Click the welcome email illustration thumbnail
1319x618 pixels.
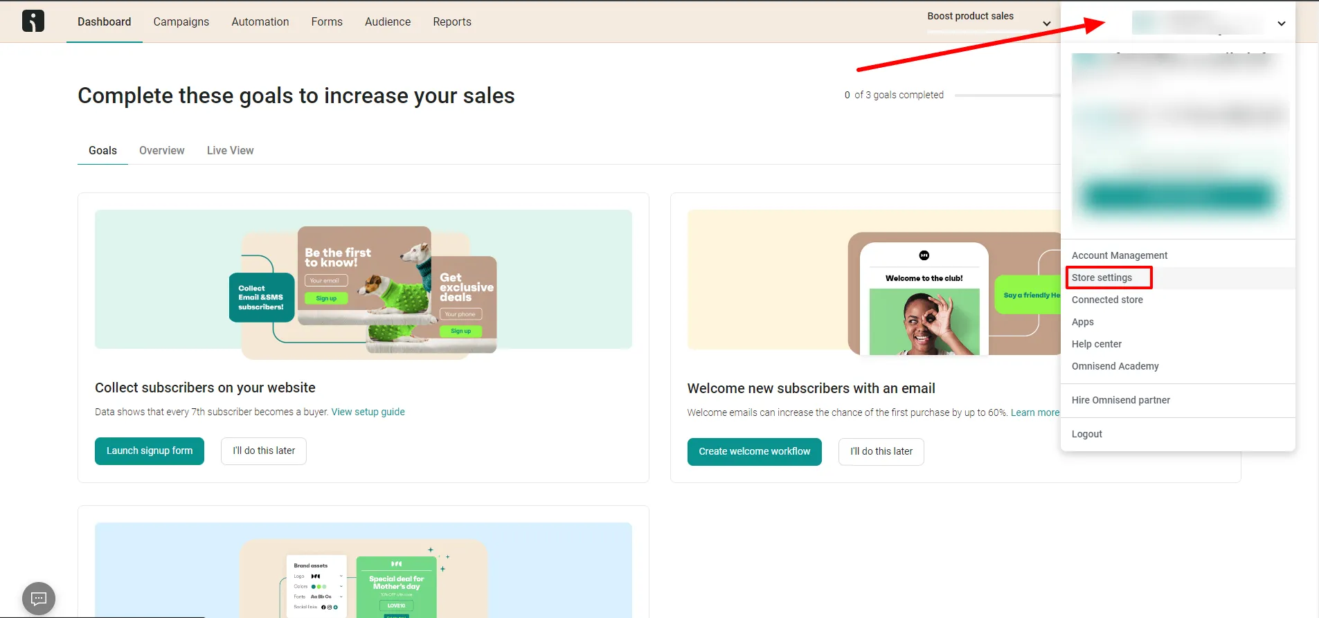(874, 283)
